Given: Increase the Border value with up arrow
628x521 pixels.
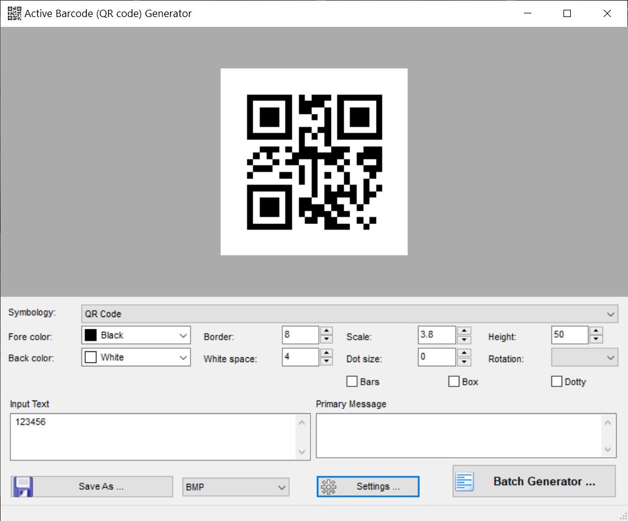Looking at the screenshot, I should pyautogui.click(x=325, y=330).
